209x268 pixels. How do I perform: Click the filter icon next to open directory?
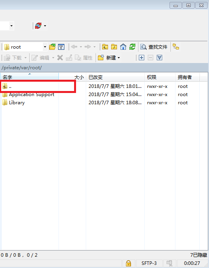click(x=61, y=47)
